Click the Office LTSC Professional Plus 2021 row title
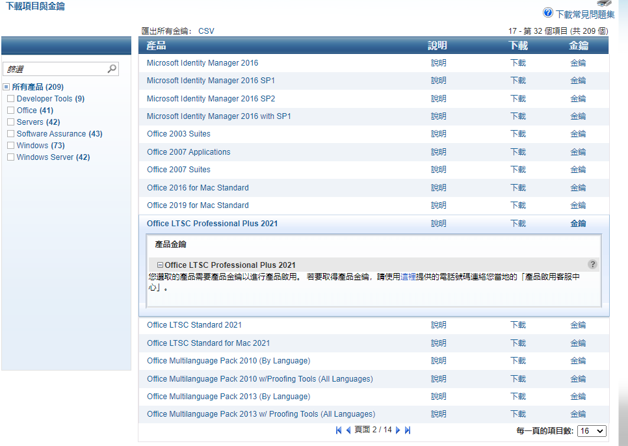 [213, 224]
